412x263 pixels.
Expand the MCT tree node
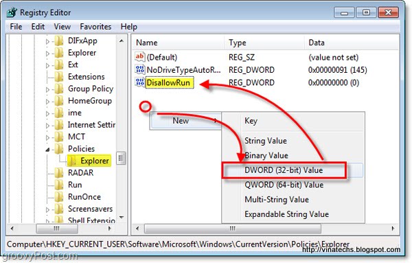[x=47, y=137]
